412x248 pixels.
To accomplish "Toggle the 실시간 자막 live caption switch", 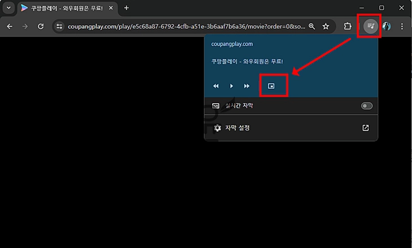I will click(366, 106).
